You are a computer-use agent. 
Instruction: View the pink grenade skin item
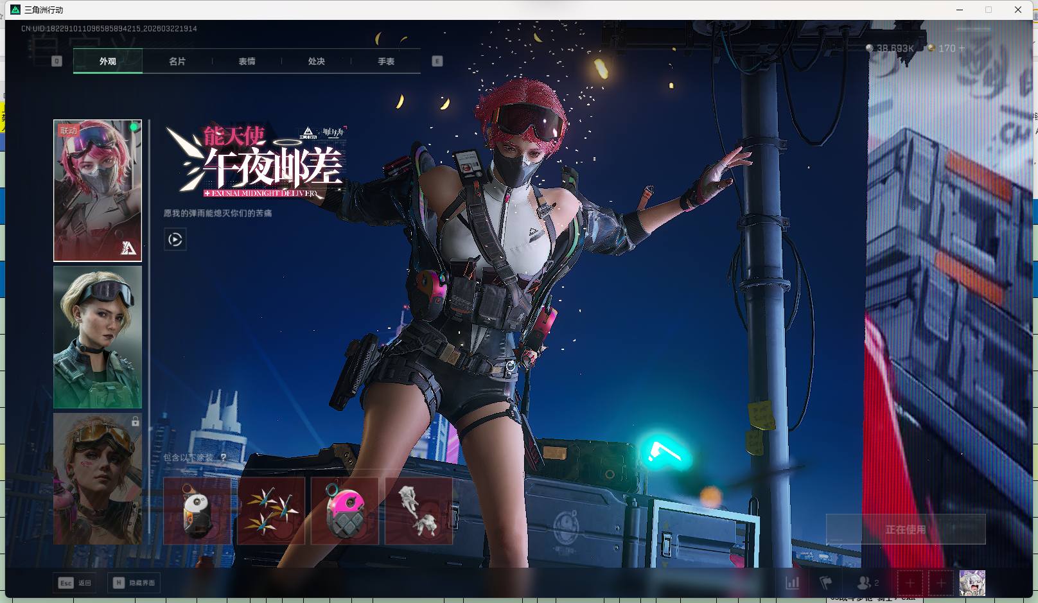(x=345, y=511)
